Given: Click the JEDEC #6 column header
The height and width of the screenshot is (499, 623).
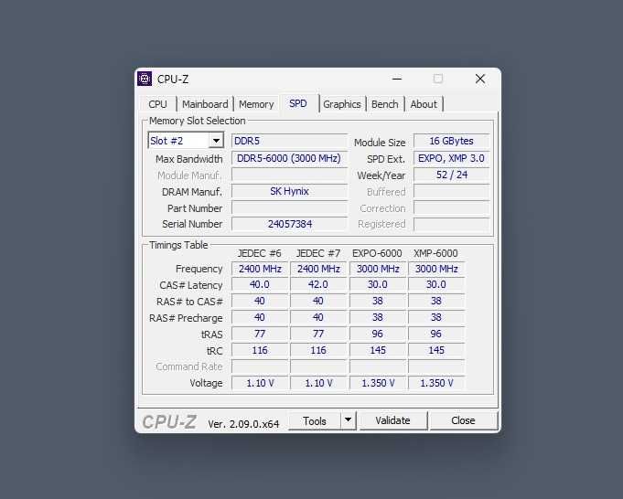Looking at the screenshot, I should point(260,253).
